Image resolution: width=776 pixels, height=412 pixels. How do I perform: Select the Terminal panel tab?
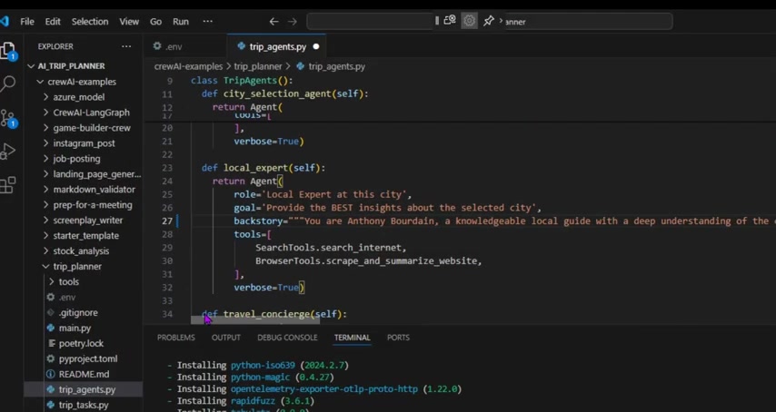pyautogui.click(x=352, y=338)
